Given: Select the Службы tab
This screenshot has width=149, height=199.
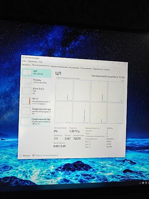Looking at the screenshot, I should click(107, 69).
